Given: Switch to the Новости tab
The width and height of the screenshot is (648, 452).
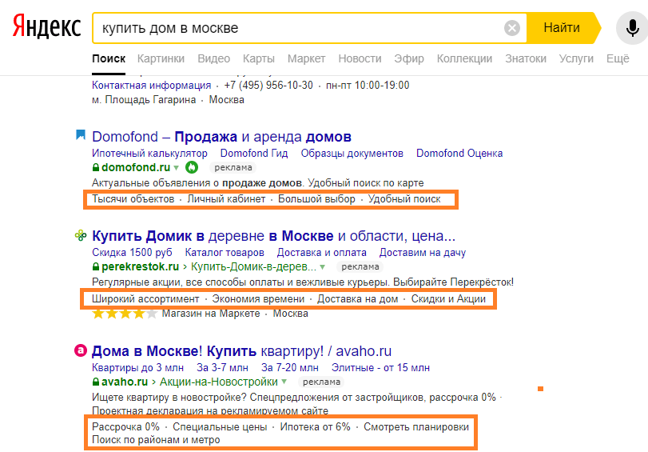Looking at the screenshot, I should click(x=360, y=58).
